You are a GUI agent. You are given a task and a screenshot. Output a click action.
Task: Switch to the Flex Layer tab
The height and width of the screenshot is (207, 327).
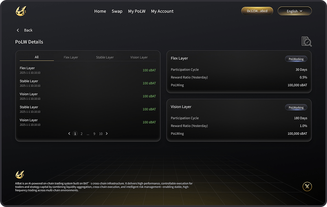pos(71,57)
